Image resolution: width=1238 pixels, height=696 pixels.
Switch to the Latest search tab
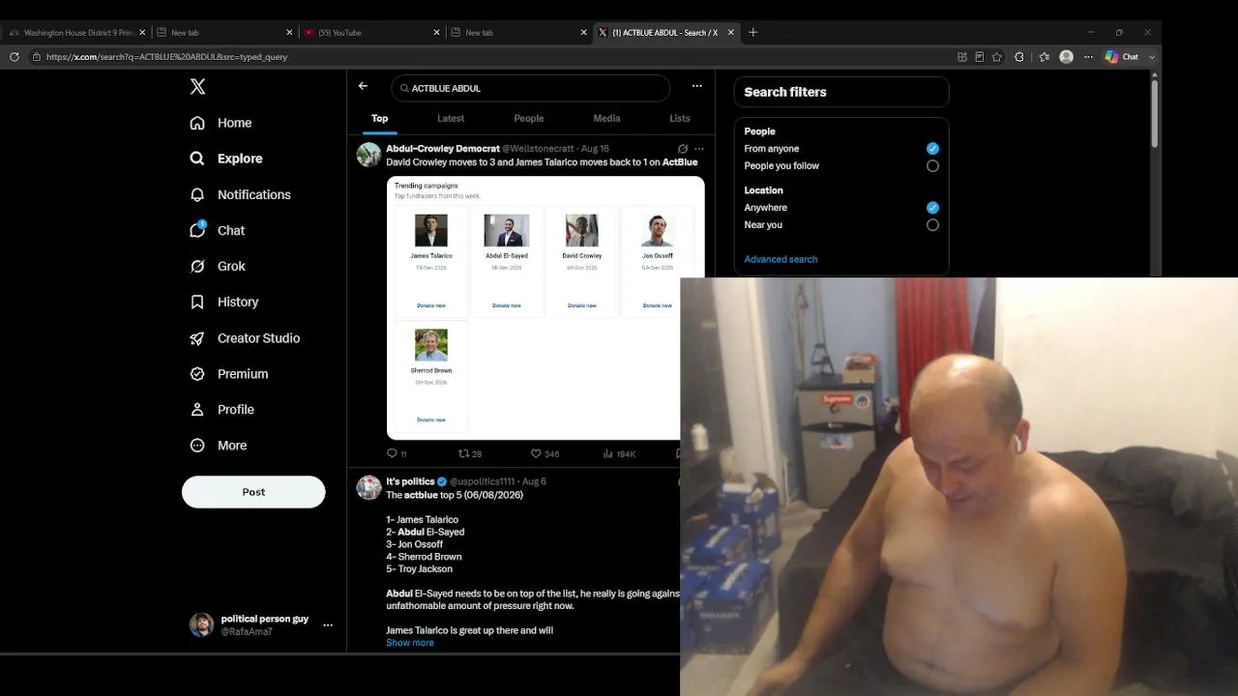pyautogui.click(x=451, y=118)
